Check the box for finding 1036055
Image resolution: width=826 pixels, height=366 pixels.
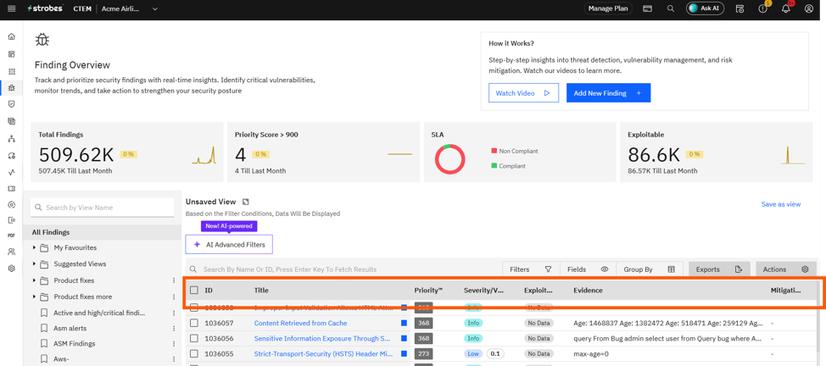[x=194, y=354]
